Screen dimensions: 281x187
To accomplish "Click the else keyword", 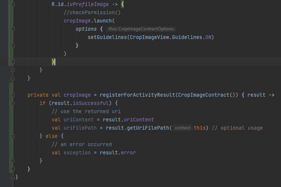I will click(52, 136).
